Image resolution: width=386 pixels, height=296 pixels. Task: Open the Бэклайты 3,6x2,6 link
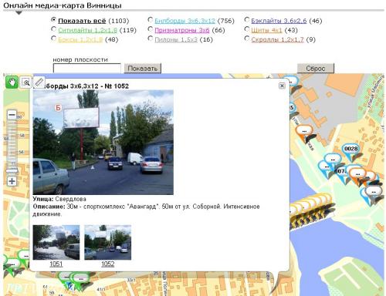pyautogui.click(x=279, y=21)
